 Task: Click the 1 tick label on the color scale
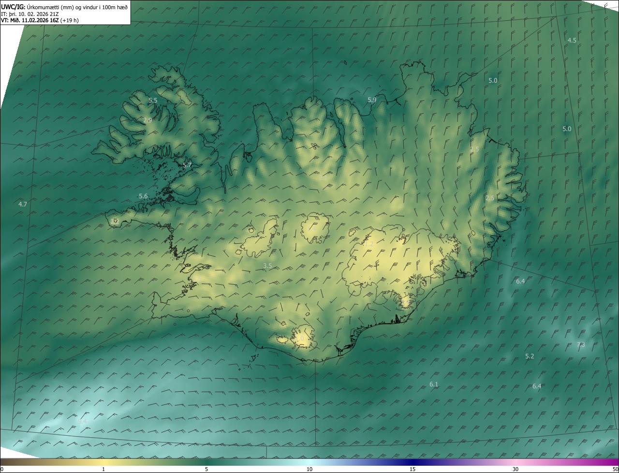pos(103,469)
